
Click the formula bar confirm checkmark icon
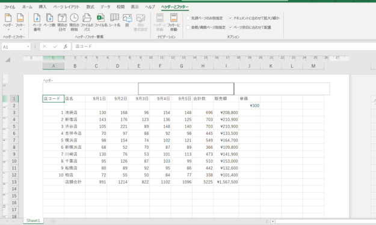pyautogui.click(x=55, y=47)
